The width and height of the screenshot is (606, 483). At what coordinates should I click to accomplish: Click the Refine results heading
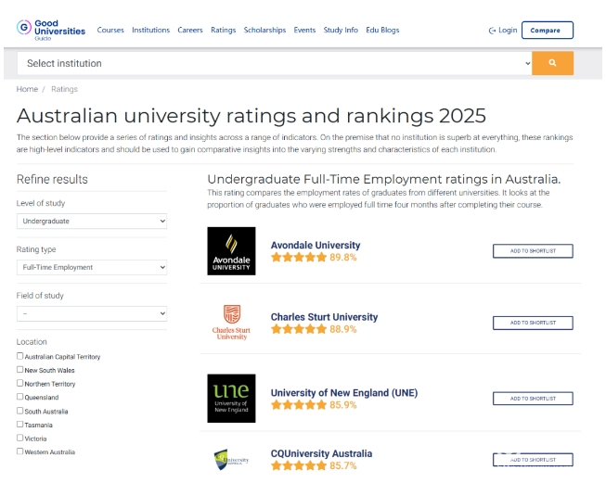(52, 179)
